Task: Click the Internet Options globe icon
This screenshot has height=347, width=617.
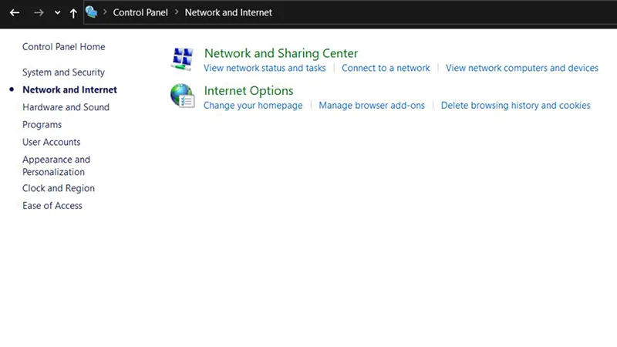Action: [x=183, y=96]
